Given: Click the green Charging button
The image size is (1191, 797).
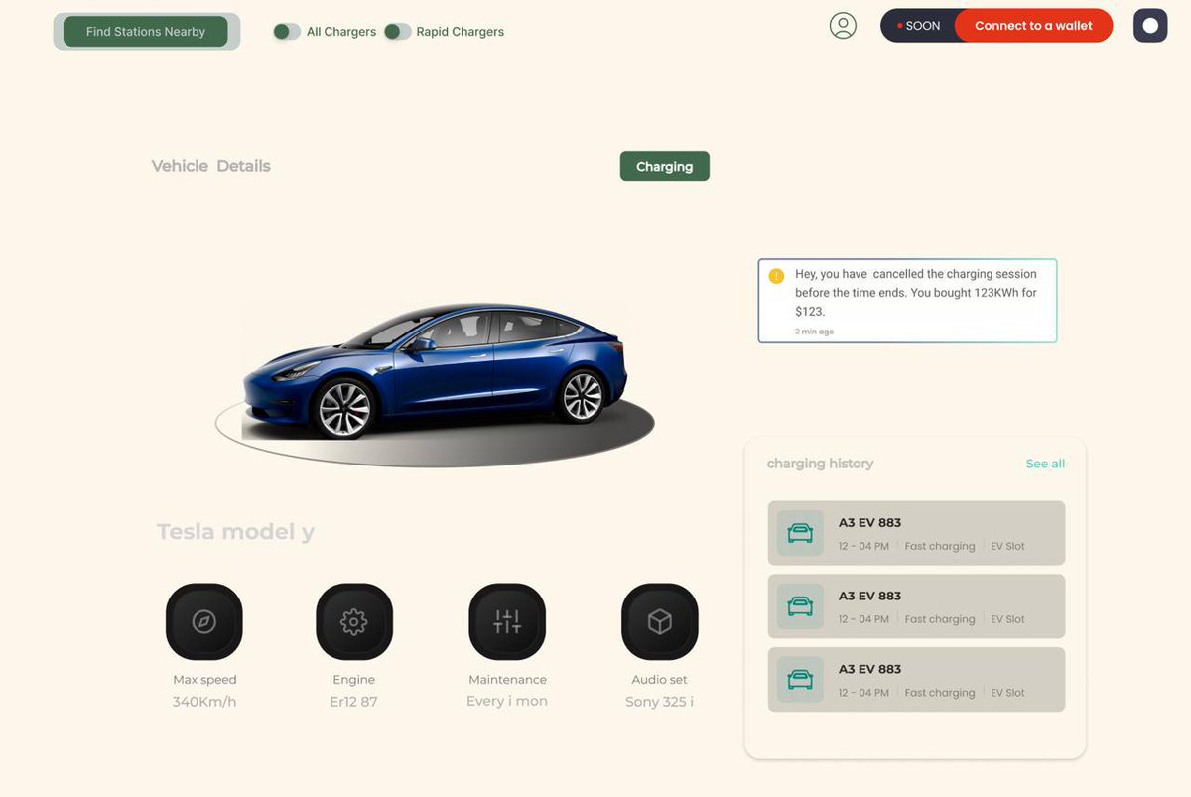Looking at the screenshot, I should [x=665, y=166].
